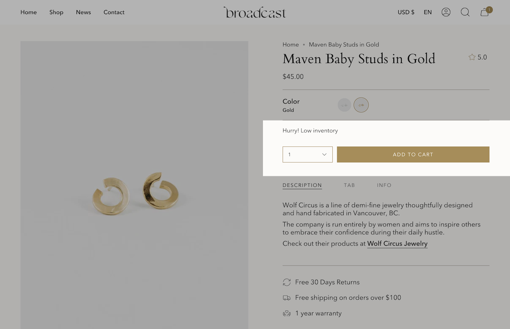Click the 1 year warranty icon
The width and height of the screenshot is (510, 329).
point(287,314)
